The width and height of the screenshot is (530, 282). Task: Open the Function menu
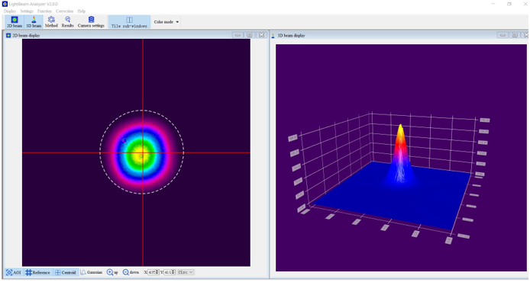[x=44, y=11]
